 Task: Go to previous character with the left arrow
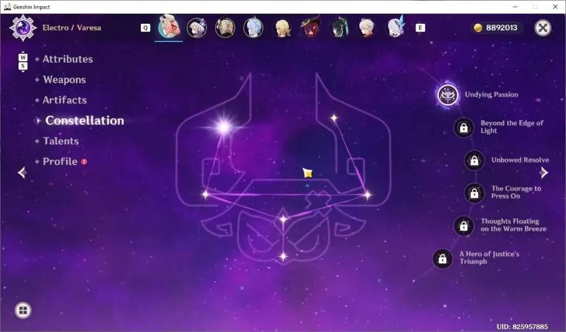22,173
